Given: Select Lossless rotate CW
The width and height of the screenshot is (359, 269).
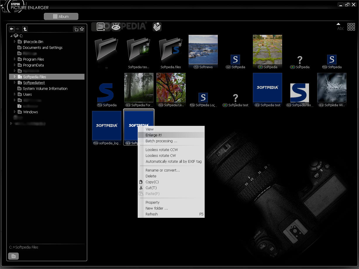Looking at the screenshot, I should [x=171, y=155].
